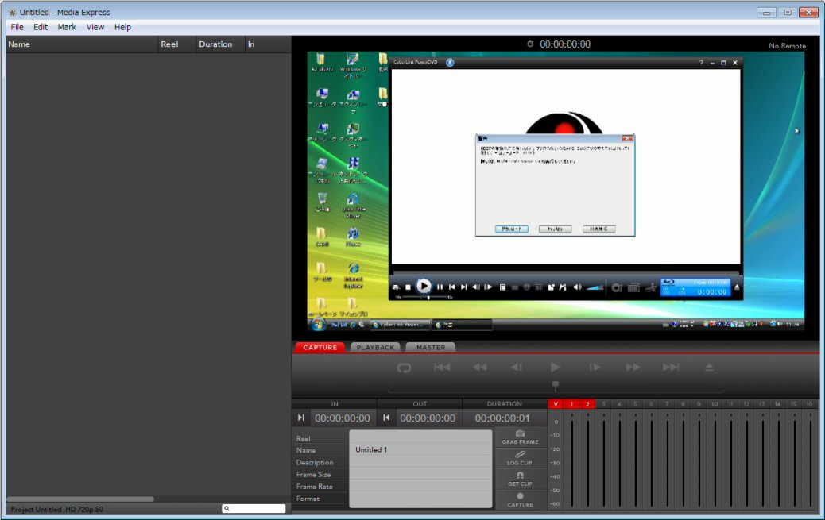The image size is (825, 520).
Task: Click the media list search box
Action: 254,508
